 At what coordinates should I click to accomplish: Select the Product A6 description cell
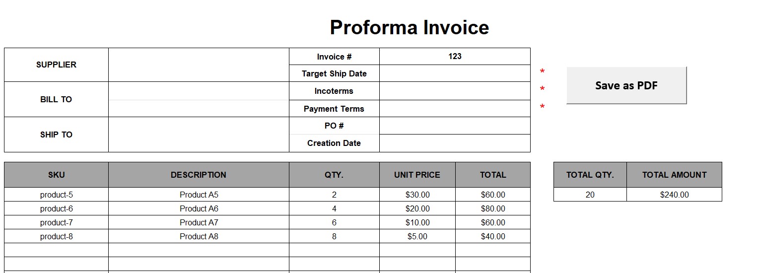pyautogui.click(x=199, y=208)
